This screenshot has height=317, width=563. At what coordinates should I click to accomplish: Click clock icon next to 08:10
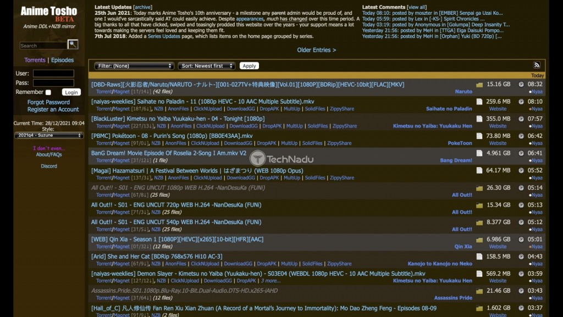tap(521, 102)
